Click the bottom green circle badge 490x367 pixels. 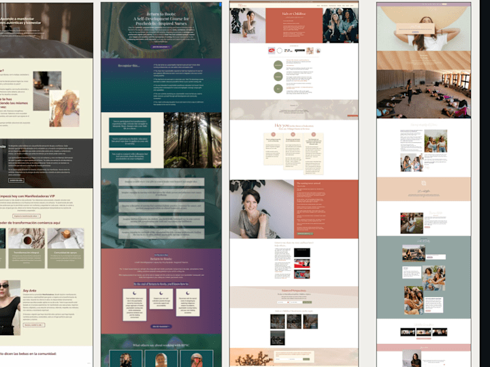pos(278,88)
